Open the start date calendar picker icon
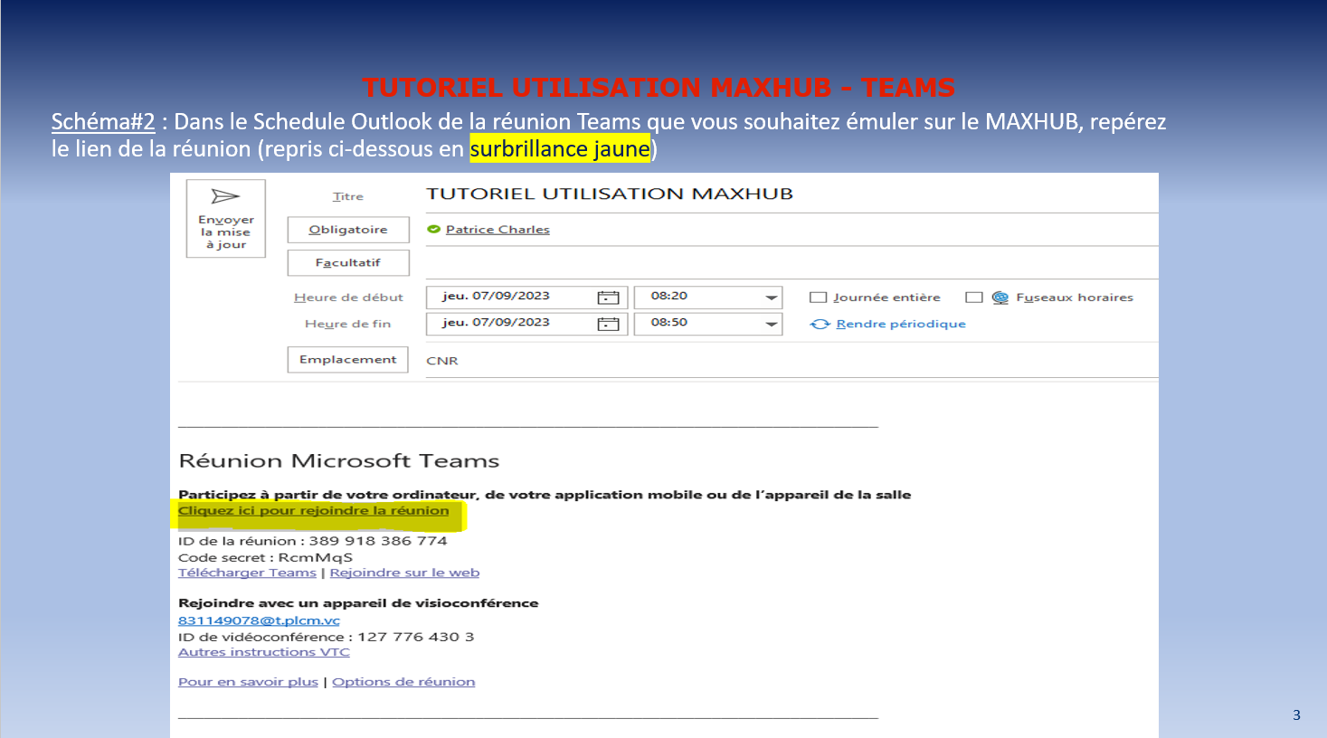 [x=609, y=298]
